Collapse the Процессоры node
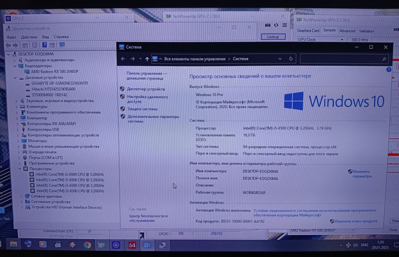The width and height of the screenshot is (399, 257). coord(20,169)
